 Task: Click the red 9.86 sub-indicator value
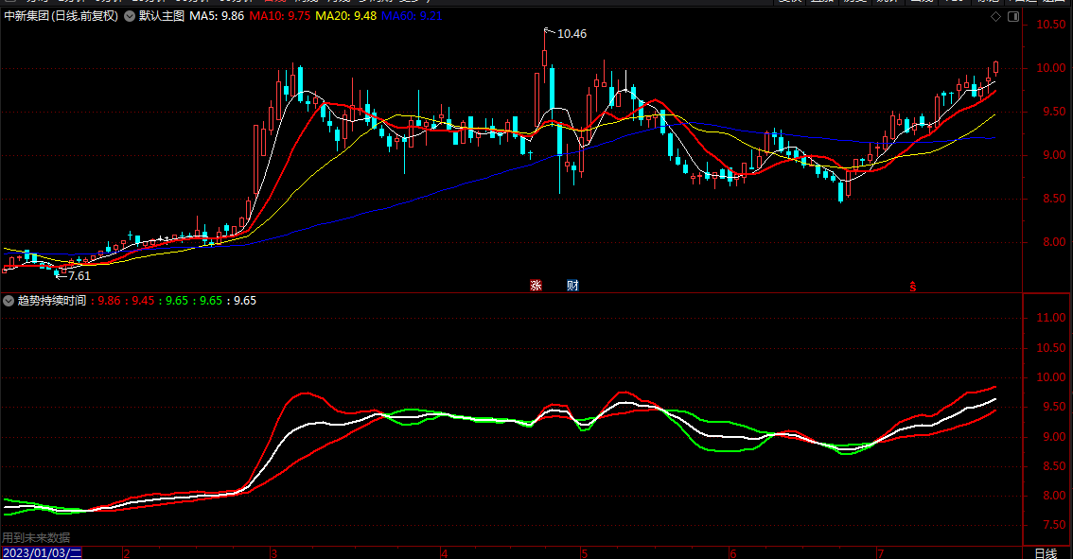click(x=109, y=301)
